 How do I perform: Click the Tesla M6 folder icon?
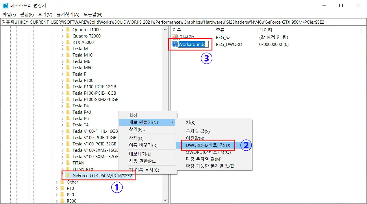click(68, 61)
